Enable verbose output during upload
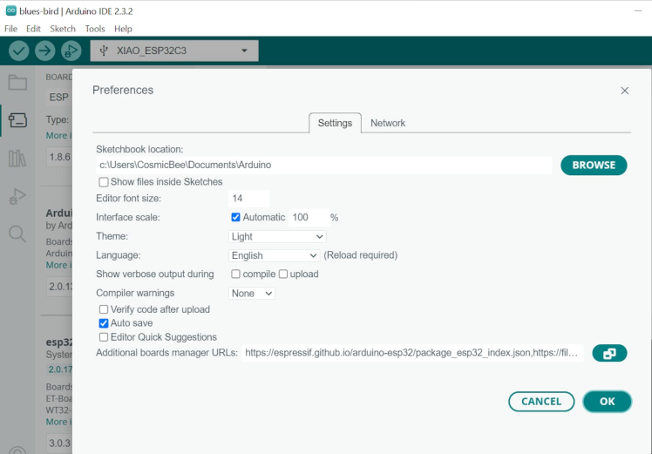 (283, 274)
